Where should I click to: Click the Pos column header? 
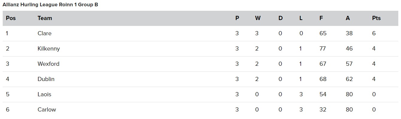[x=11, y=18]
